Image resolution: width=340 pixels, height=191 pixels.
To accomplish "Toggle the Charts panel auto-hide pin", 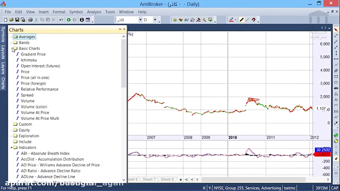I will [x=120, y=29].
